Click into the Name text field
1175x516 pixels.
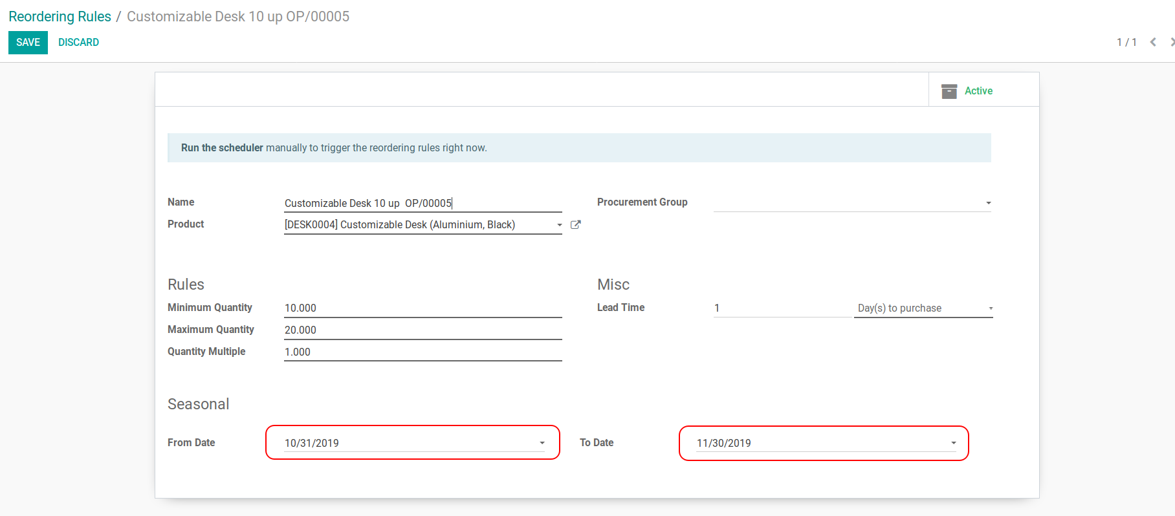pos(423,203)
